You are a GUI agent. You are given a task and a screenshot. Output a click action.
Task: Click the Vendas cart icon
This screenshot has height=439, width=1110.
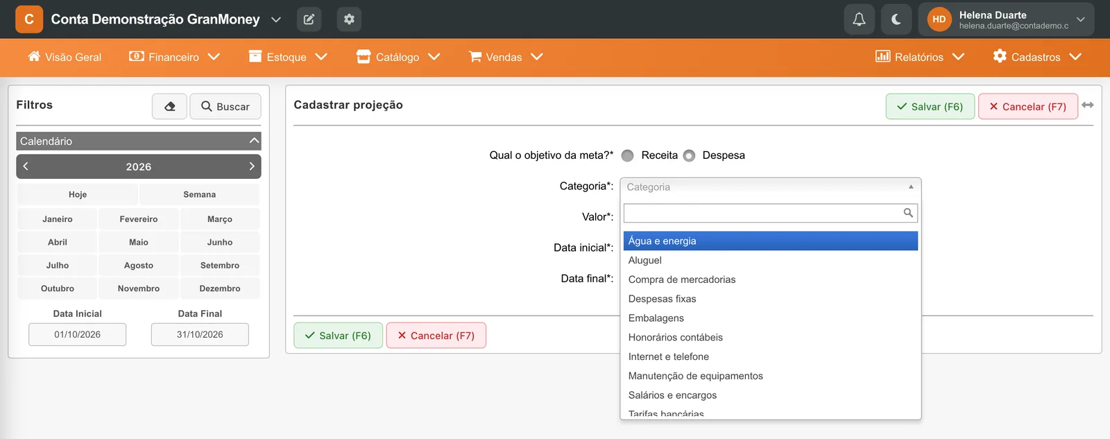pyautogui.click(x=475, y=56)
